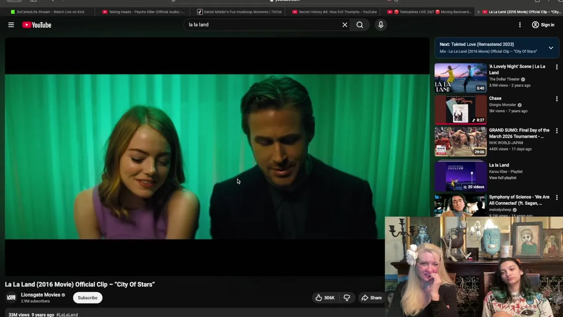The image size is (563, 317).
Task: Open 'A Lovely Night' Scene video thumbnail
Action: [461, 78]
